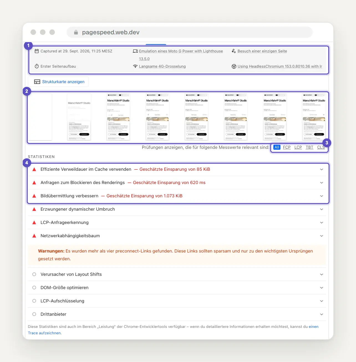
Task: Click the blank white filmstrip frame
Action: click(40, 117)
